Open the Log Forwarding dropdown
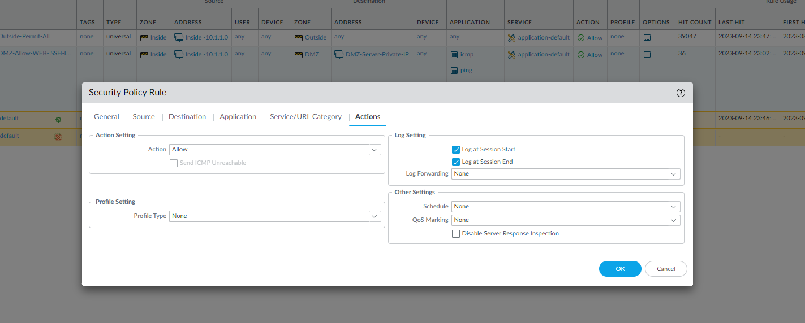 [x=566, y=174]
